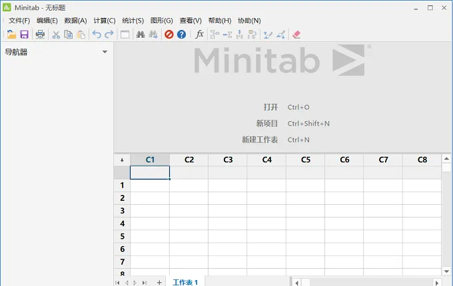The height and width of the screenshot is (286, 453).
Task: Click the fourth grey worksheet-arrangement icon after fx
Action: click(x=252, y=35)
